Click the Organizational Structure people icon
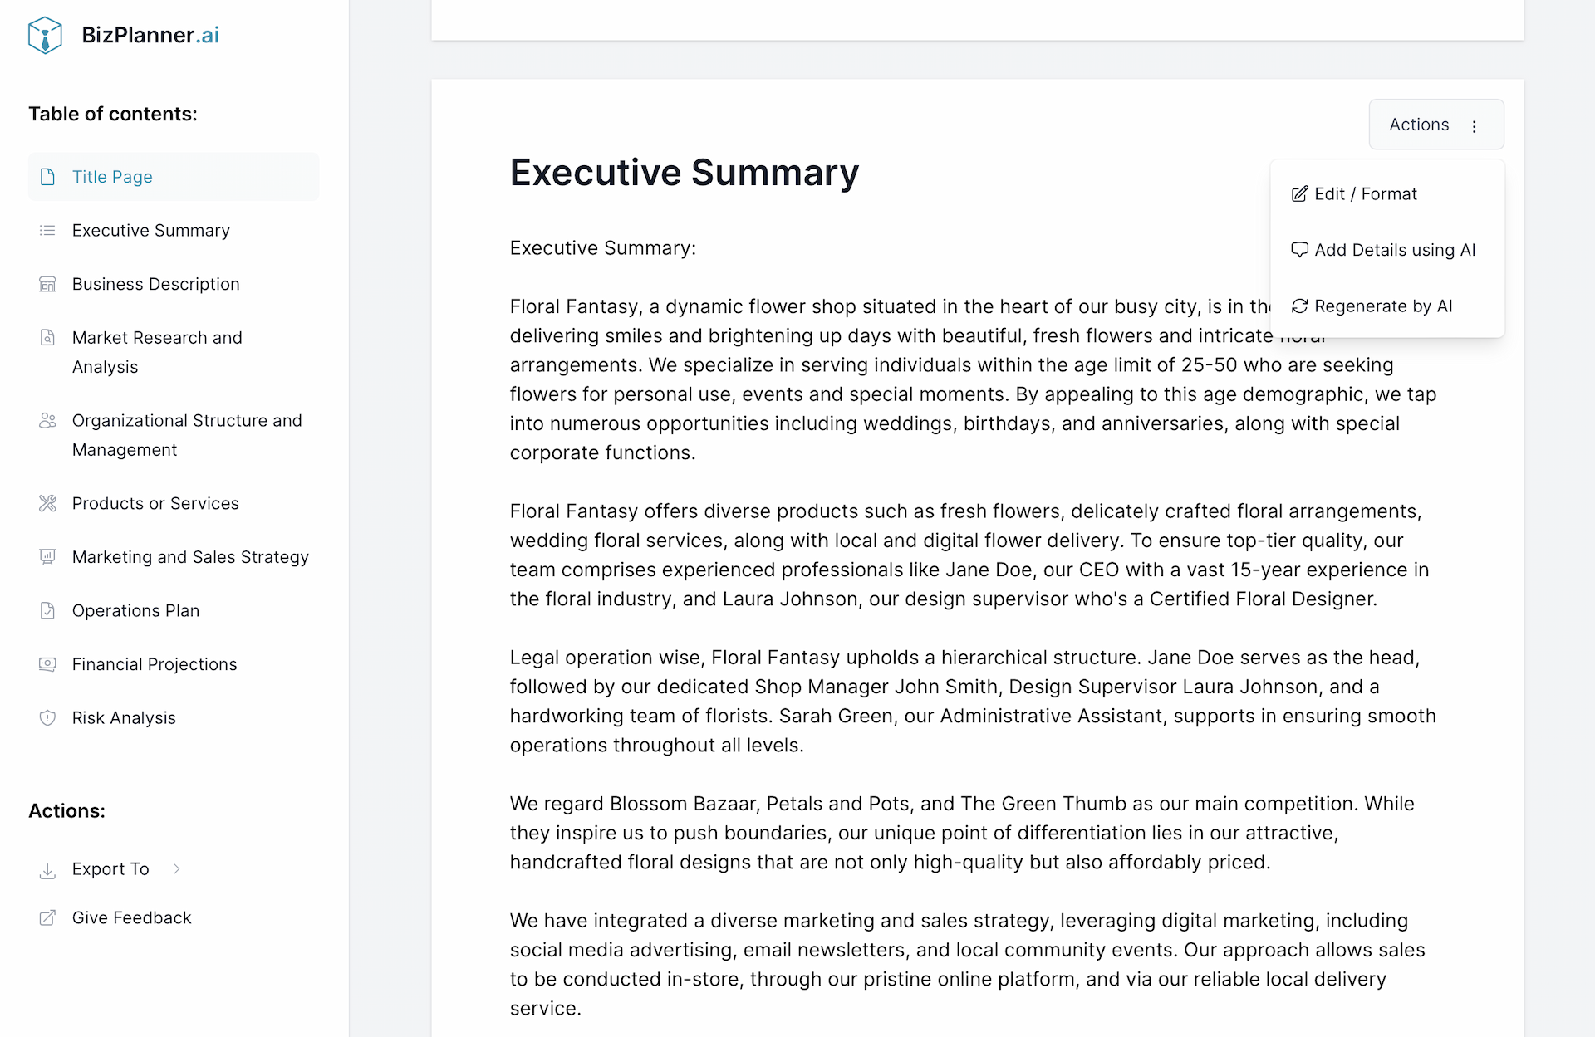1595x1037 pixels. tap(48, 421)
